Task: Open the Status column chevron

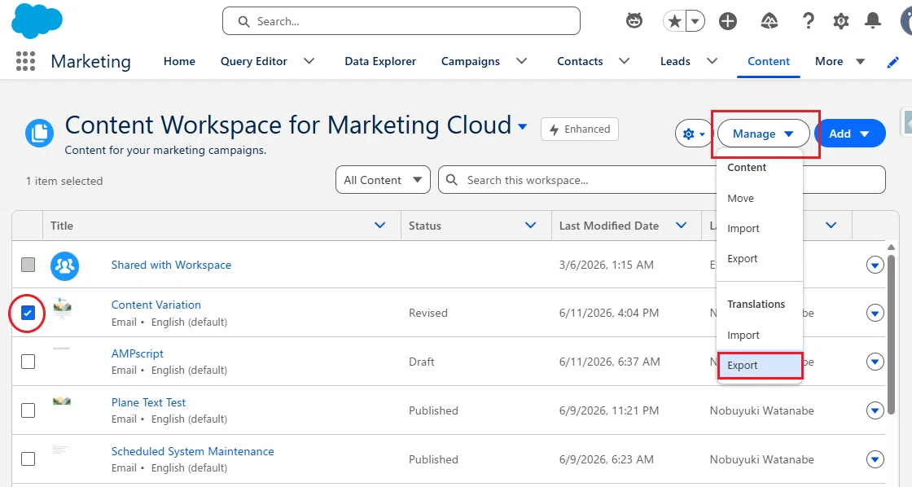Action: pos(530,225)
